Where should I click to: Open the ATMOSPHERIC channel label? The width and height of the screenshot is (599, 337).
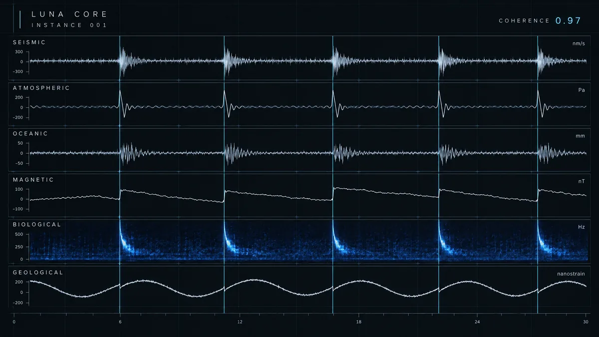pyautogui.click(x=41, y=88)
